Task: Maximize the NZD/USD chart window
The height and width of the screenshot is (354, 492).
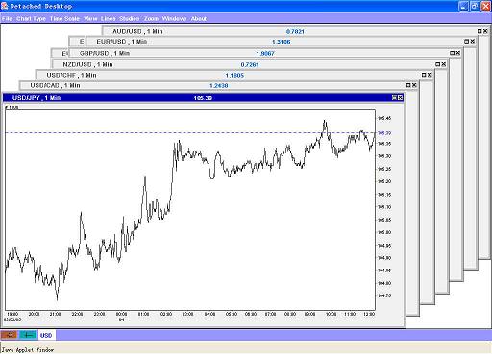Action: [x=438, y=64]
